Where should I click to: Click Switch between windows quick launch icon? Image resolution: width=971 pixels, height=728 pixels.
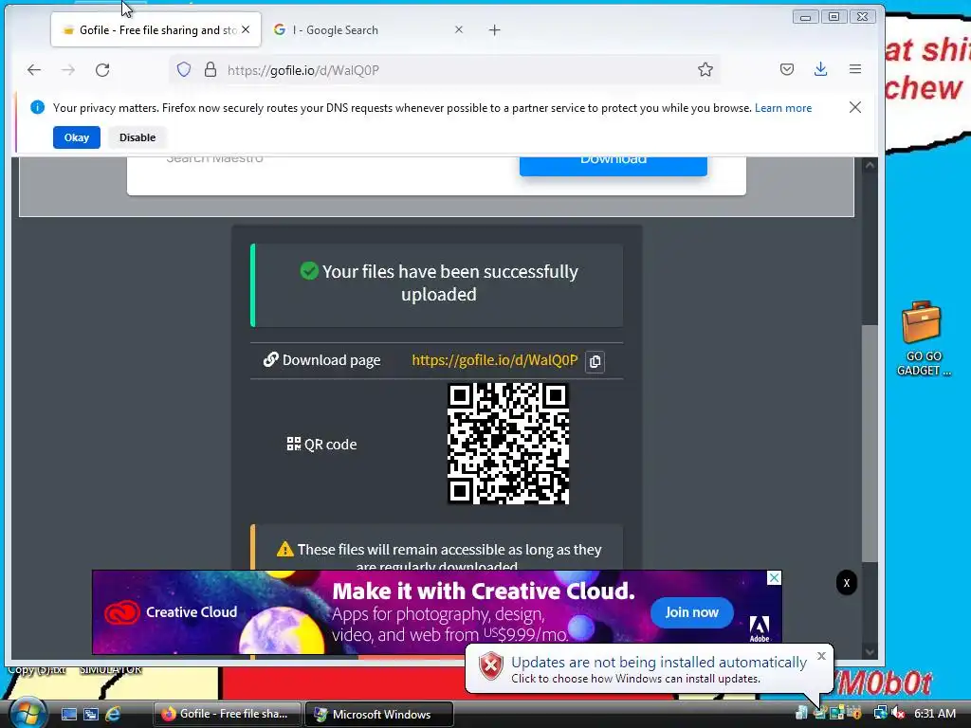click(x=91, y=715)
